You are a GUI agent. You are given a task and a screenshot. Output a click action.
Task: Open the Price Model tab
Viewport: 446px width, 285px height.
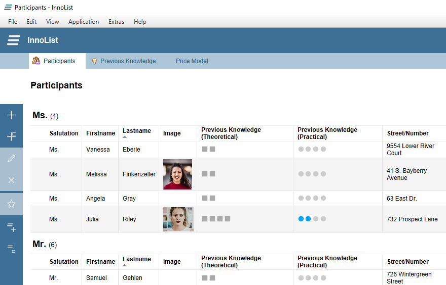[192, 61]
